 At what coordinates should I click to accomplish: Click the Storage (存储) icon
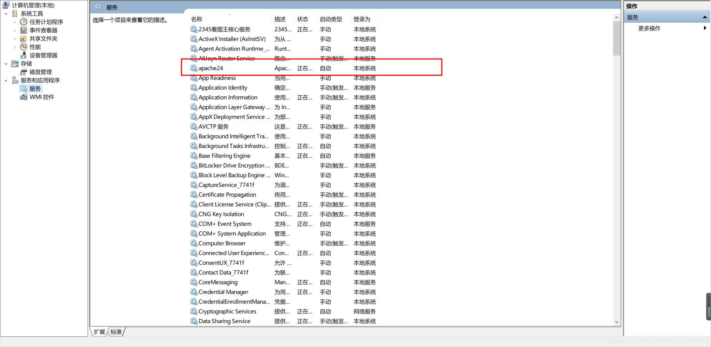click(x=15, y=64)
